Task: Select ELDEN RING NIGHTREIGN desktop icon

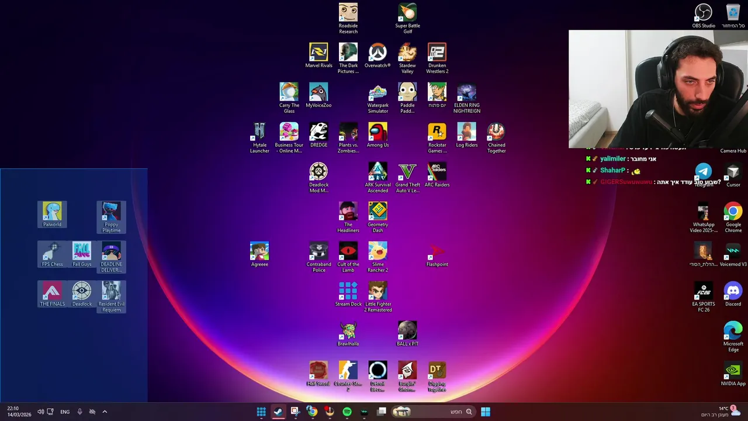Action: [466, 98]
